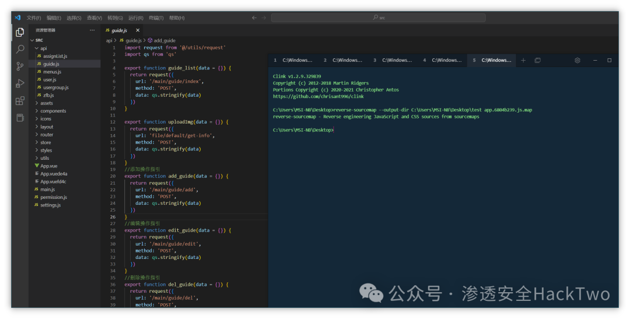The width and height of the screenshot is (630, 319).
Task: Minimize the terminal window
Action: tap(595, 60)
